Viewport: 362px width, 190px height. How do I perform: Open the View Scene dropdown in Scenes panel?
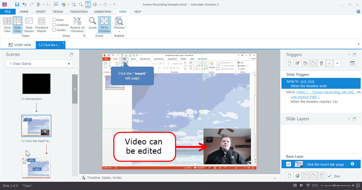coord(39,64)
